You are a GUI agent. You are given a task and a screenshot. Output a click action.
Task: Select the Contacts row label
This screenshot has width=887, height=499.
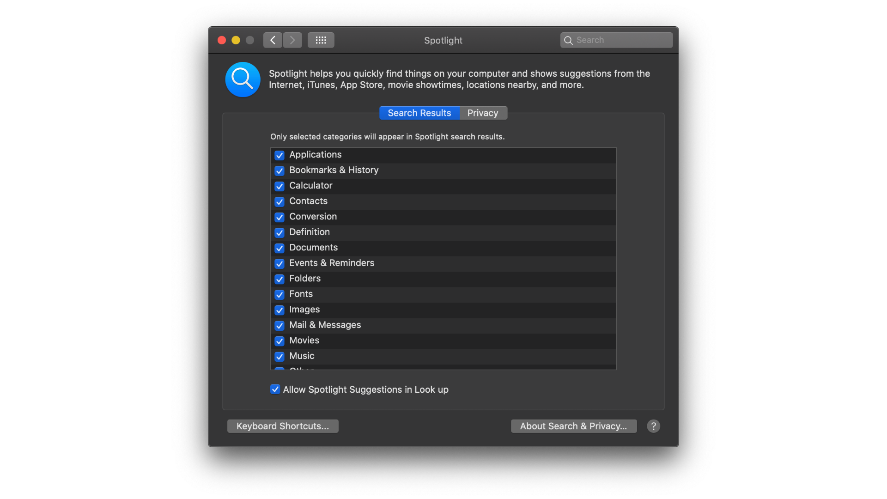coord(309,201)
